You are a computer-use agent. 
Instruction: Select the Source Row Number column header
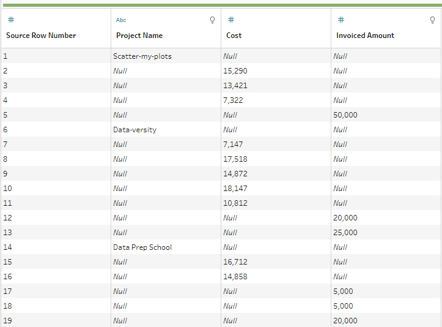click(x=41, y=36)
